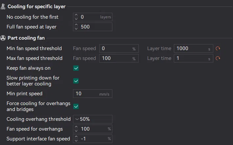Screen dimensions: 233x145
Task: Click the Max fan speed percentage field
Action: 115,58
